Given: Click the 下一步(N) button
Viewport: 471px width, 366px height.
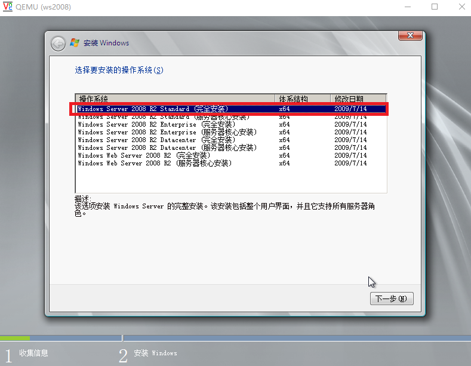Looking at the screenshot, I should point(392,299).
